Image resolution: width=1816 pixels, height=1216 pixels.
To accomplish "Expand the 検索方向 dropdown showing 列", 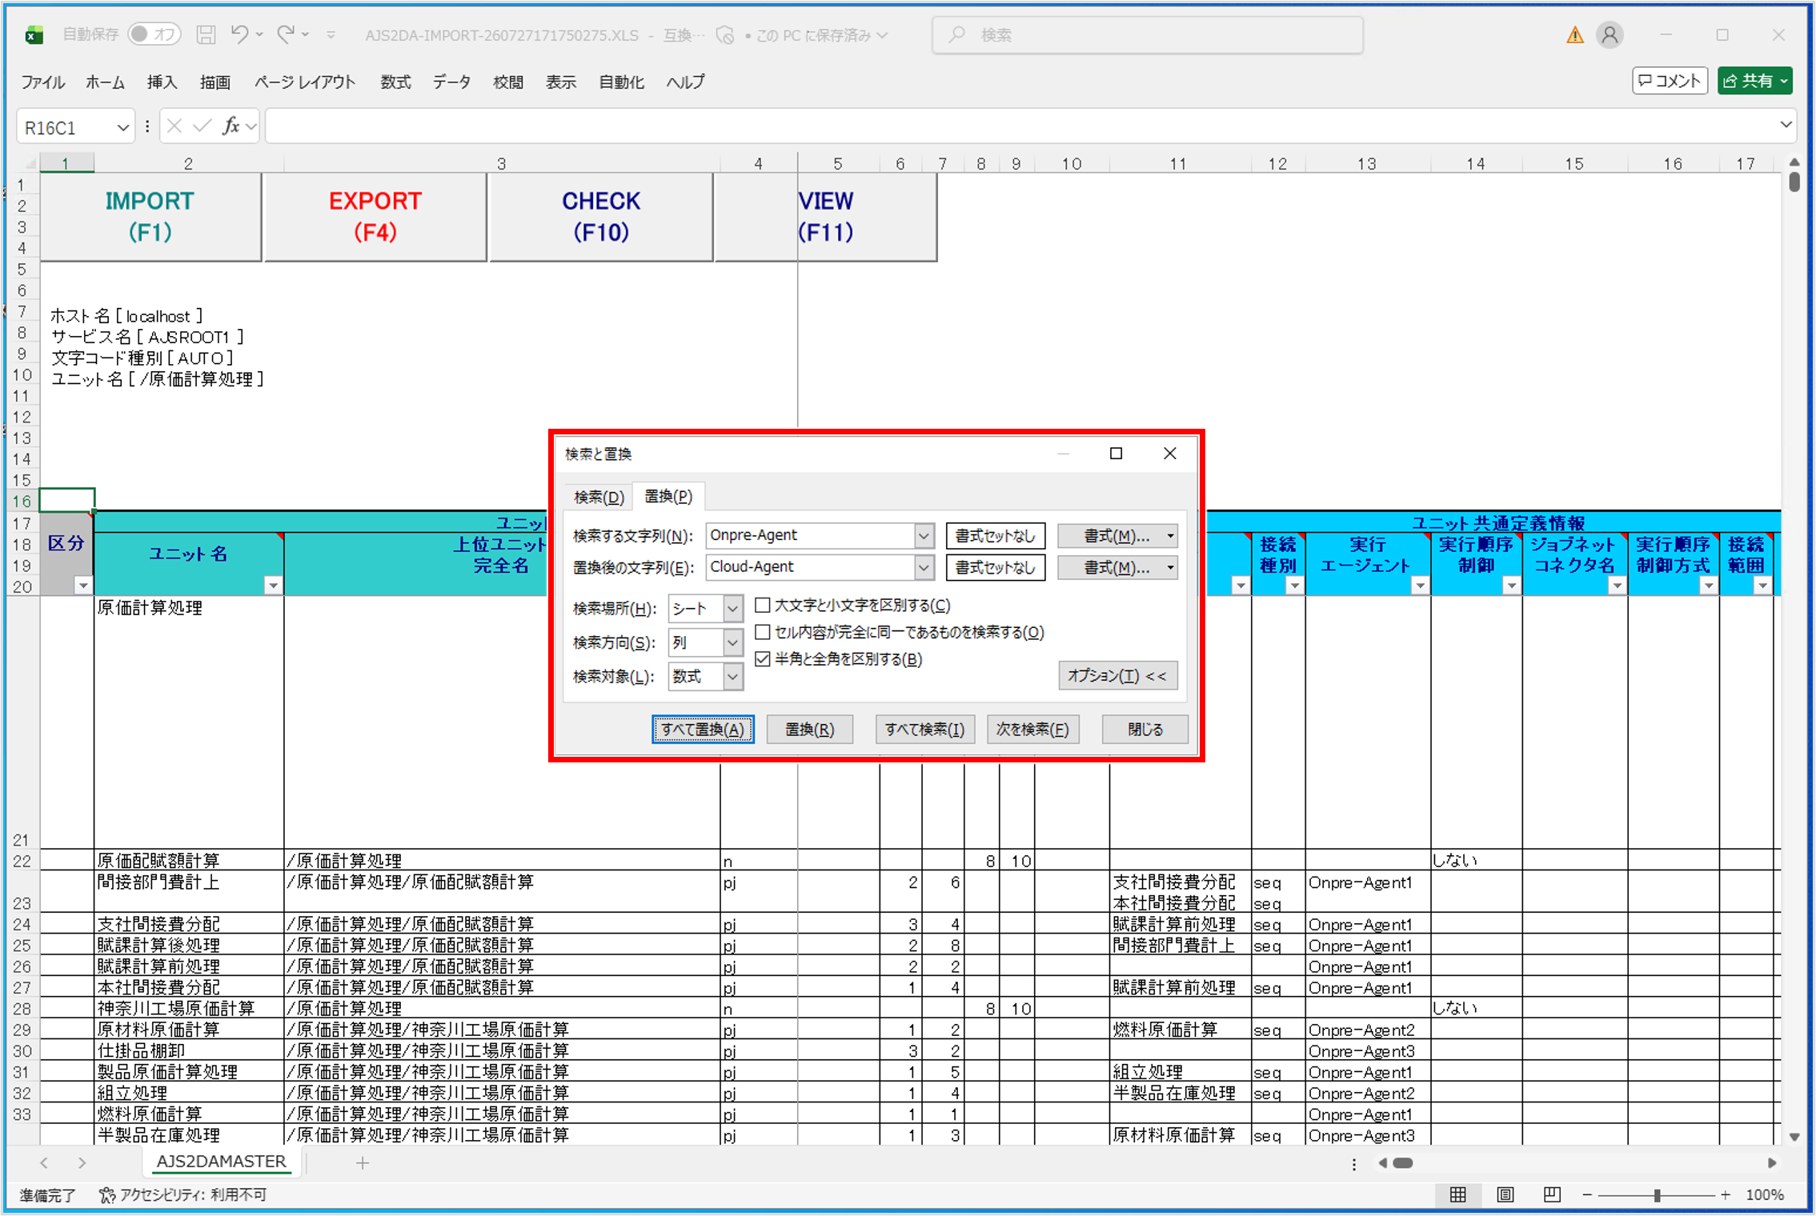I will [x=705, y=642].
